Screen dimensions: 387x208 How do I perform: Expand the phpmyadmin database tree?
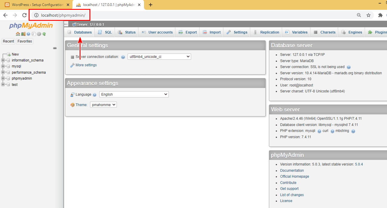coord(3,78)
